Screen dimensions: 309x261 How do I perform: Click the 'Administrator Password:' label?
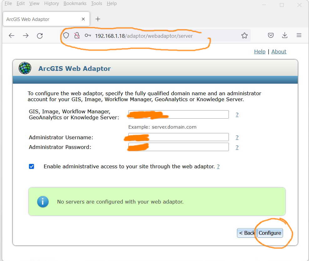[x=60, y=147]
